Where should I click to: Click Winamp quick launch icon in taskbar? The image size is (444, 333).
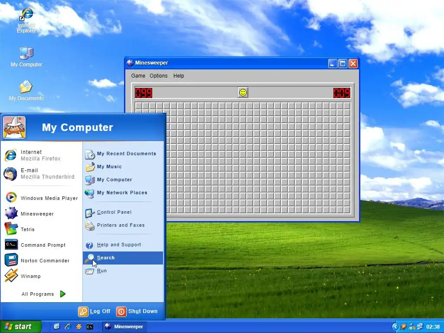79,326
